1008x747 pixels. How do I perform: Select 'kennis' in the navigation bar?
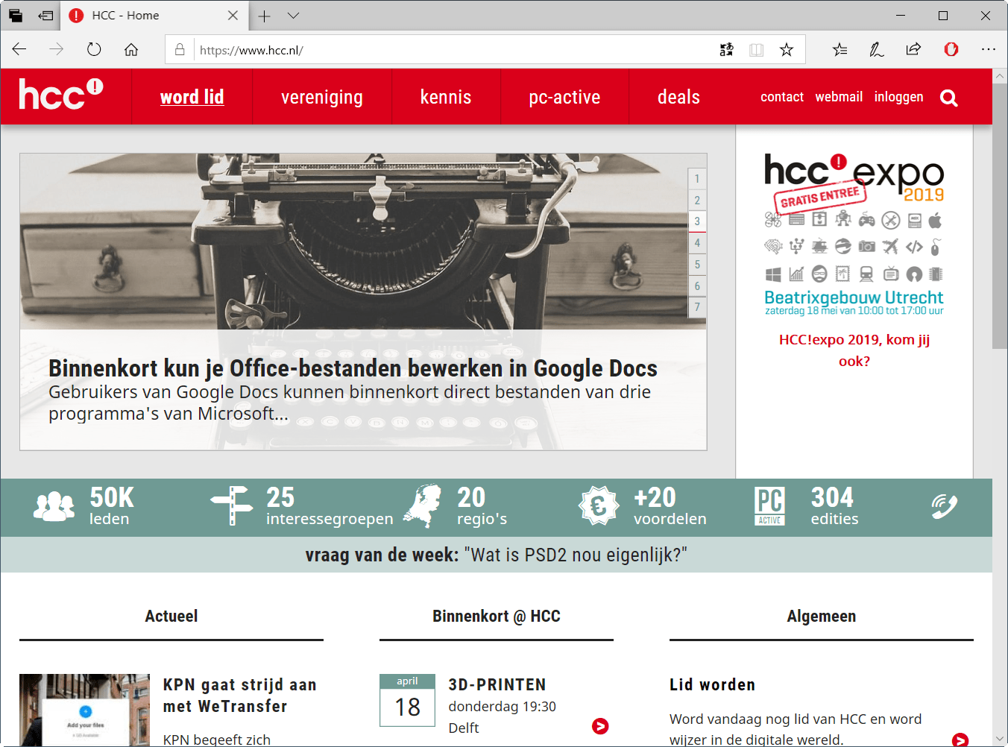[x=446, y=97]
